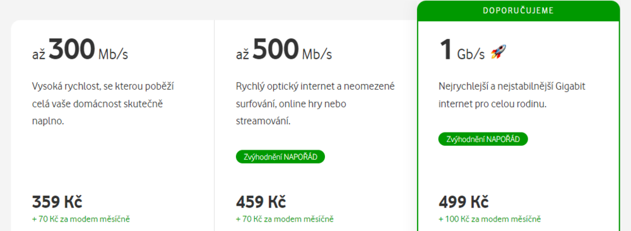Image resolution: width=631 pixels, height=231 pixels.
Task: Click the 499 Kč price
Action: pos(463,201)
